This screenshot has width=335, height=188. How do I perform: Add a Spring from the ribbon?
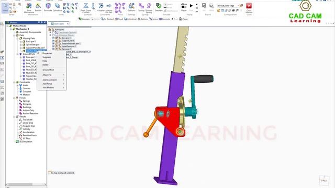click(x=141, y=7)
